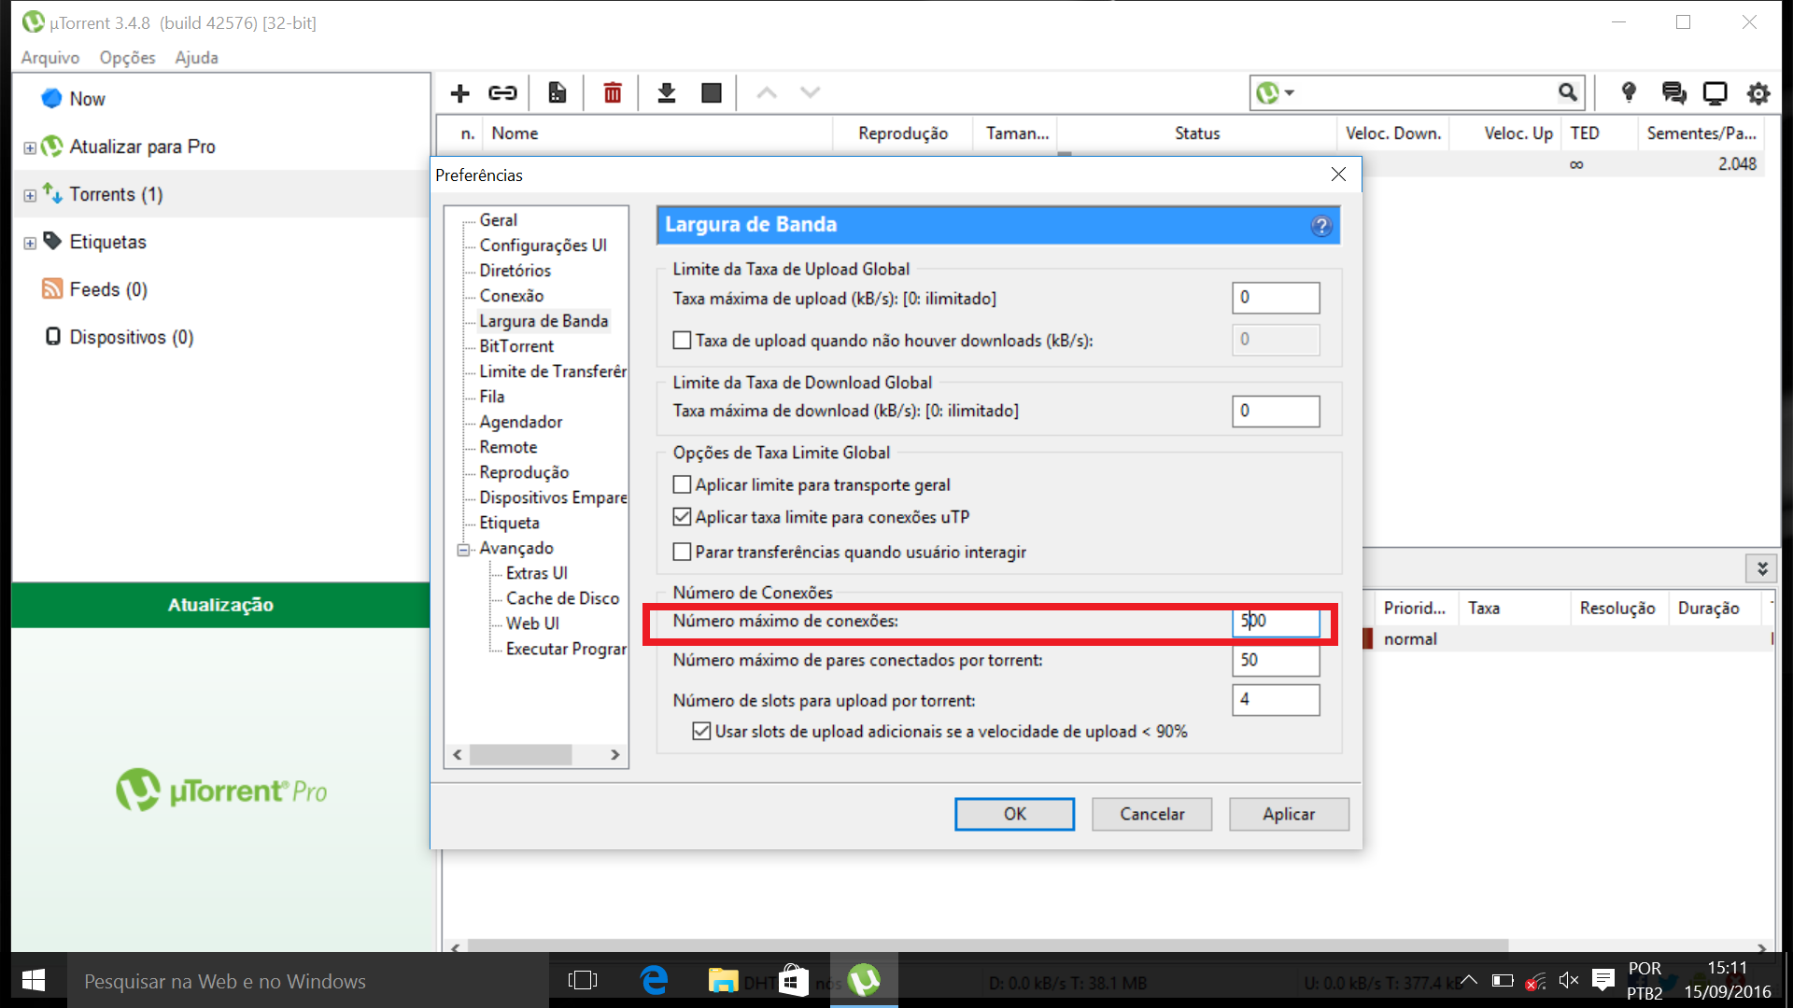Click the Stop Torrent square icon
The width and height of the screenshot is (1793, 1008).
(712, 92)
